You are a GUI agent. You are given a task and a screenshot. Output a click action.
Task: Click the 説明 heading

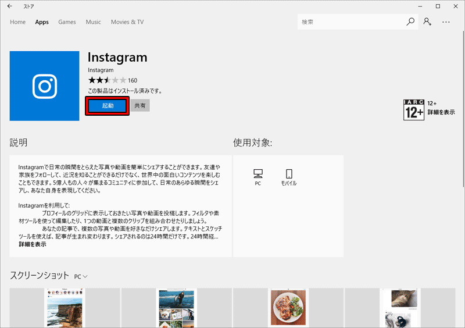tap(19, 143)
